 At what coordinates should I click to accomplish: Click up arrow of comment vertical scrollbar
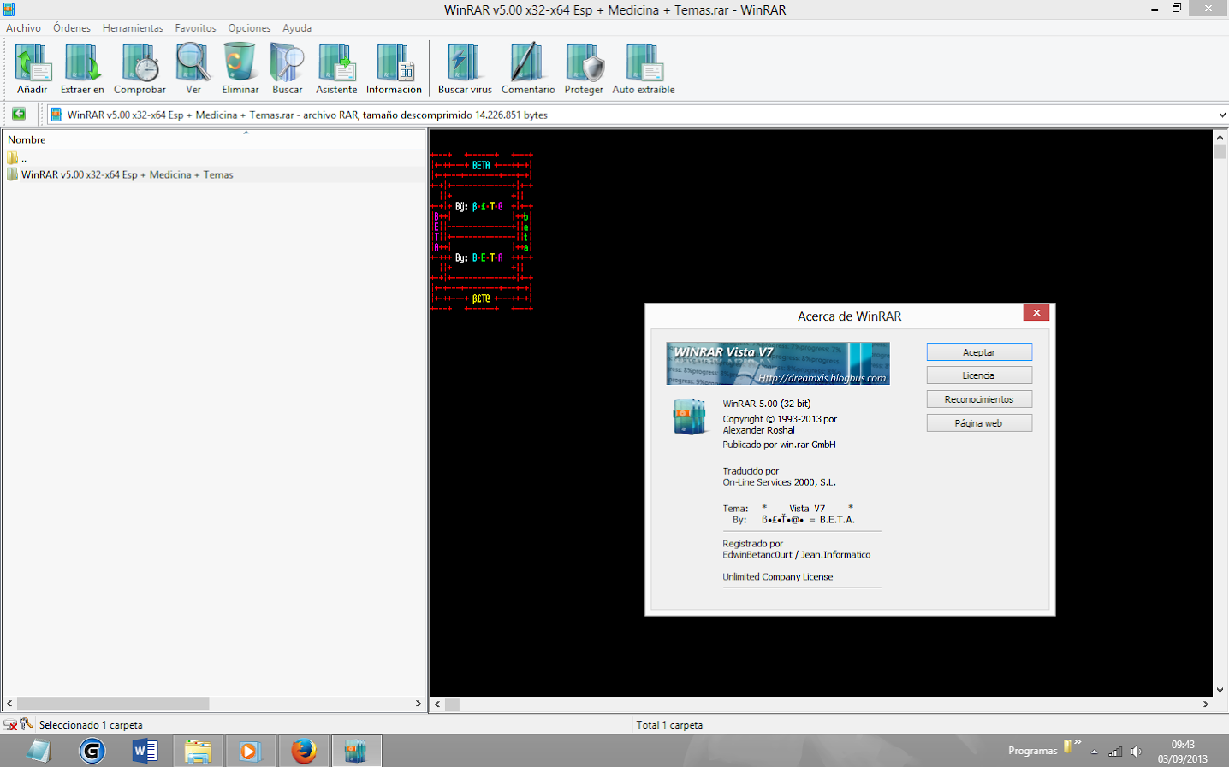1220,137
